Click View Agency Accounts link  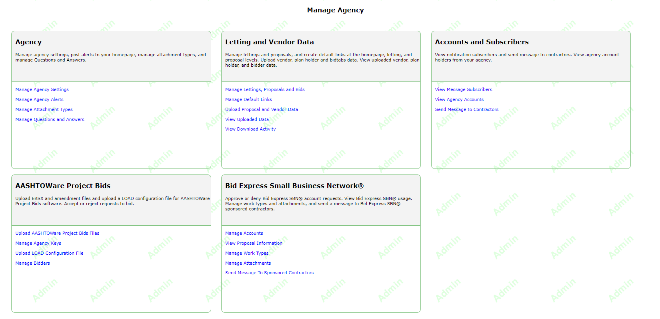[x=459, y=99]
